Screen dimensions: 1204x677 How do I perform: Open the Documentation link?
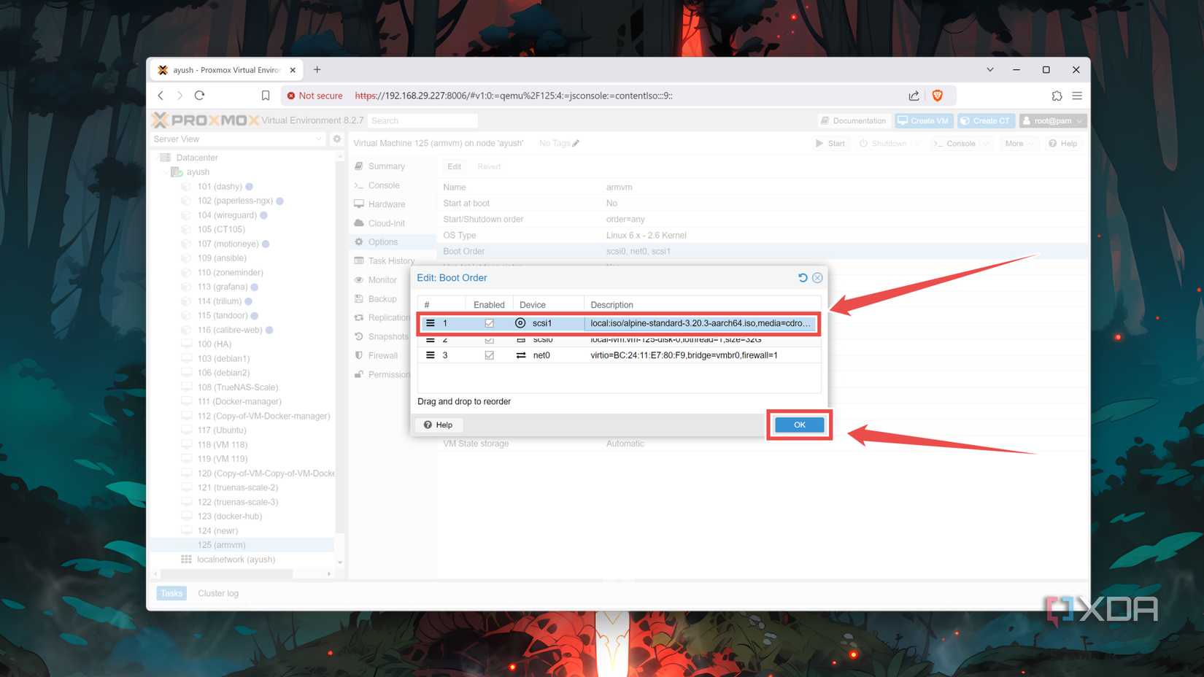tap(853, 121)
